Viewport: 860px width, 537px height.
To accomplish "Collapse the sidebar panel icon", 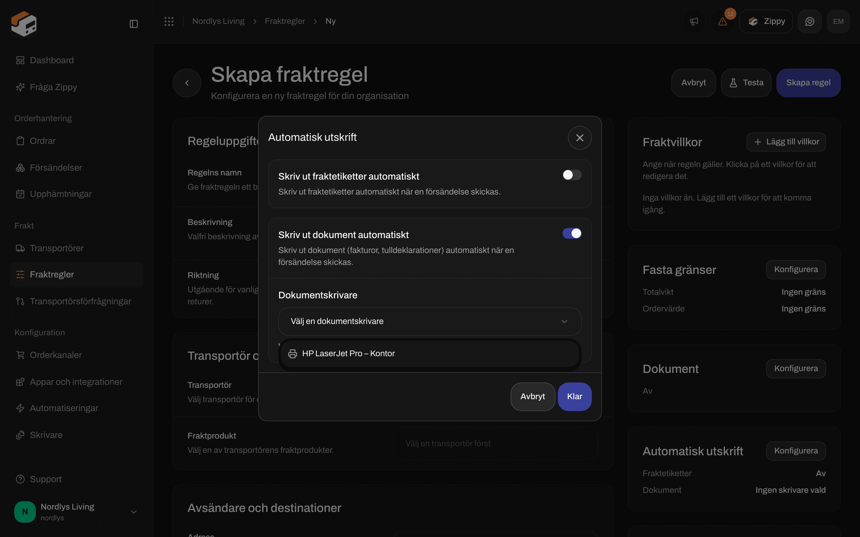I will click(x=133, y=24).
